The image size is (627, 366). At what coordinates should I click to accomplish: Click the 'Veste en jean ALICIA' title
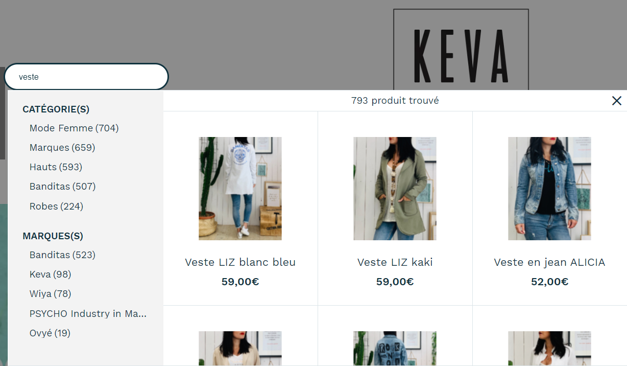[x=549, y=262]
